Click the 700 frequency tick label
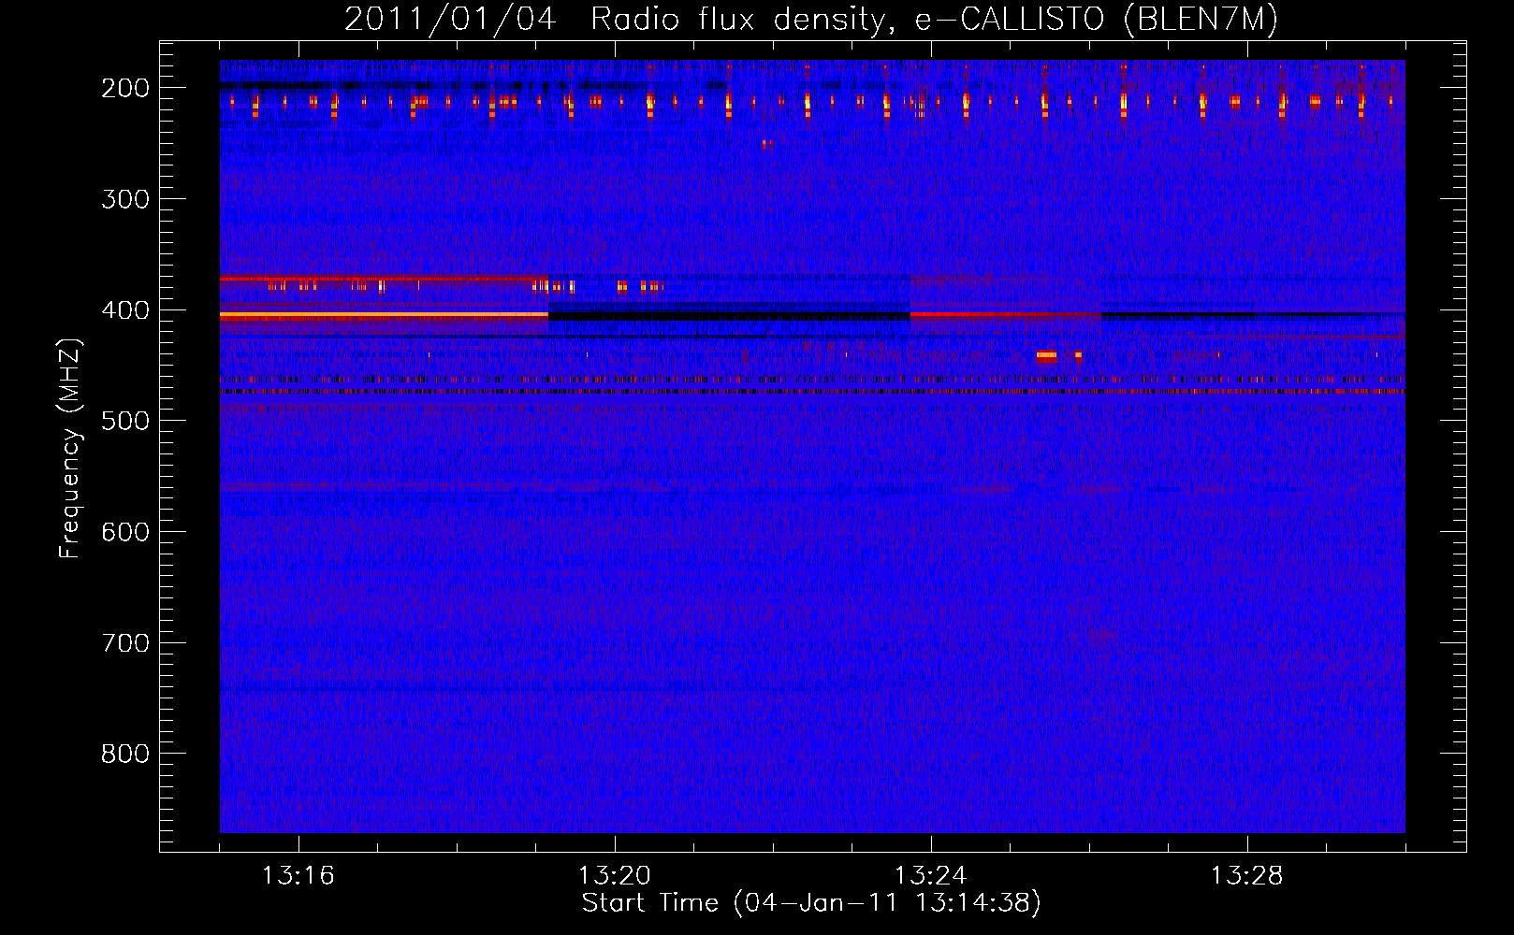This screenshot has height=935, width=1514. click(125, 643)
